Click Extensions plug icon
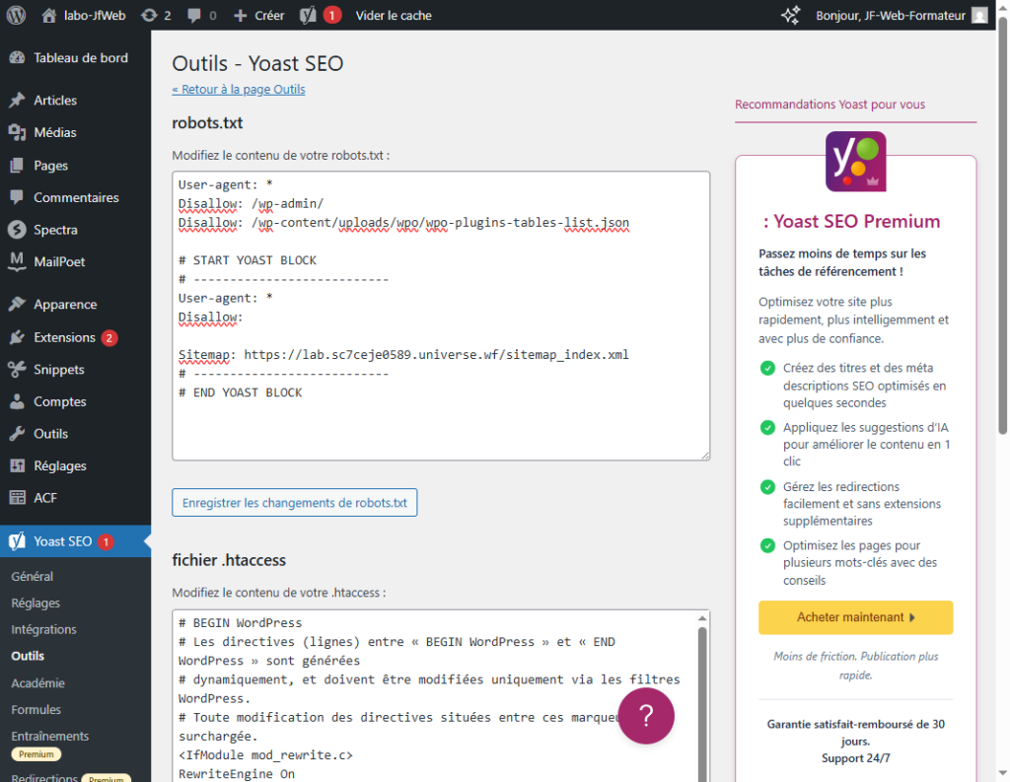 (18, 337)
